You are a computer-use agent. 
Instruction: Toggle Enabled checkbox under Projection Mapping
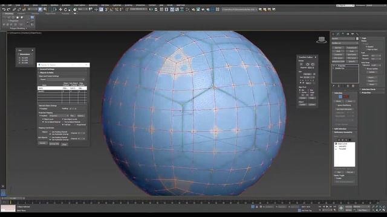40,115
